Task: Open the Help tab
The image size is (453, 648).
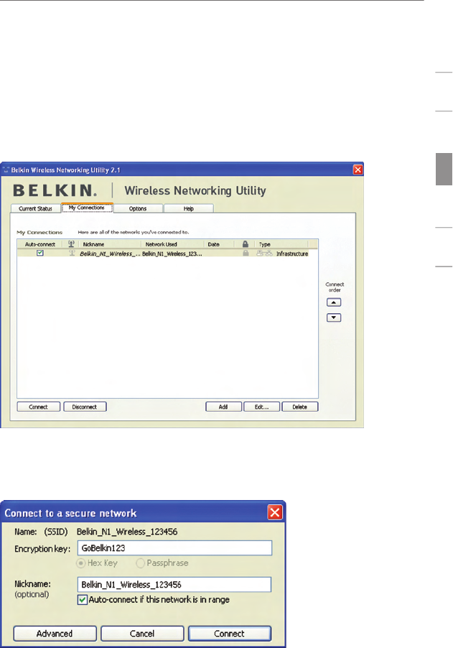Action: tap(188, 209)
